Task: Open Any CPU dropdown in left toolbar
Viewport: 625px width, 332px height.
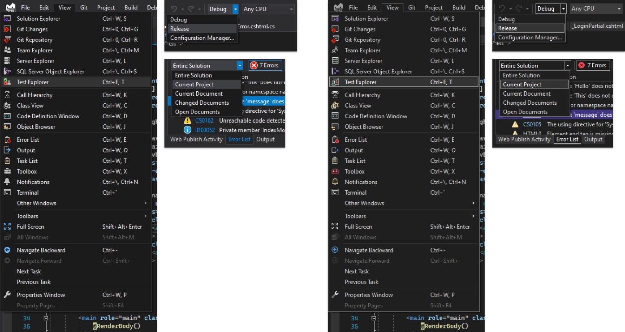Action: point(268,9)
